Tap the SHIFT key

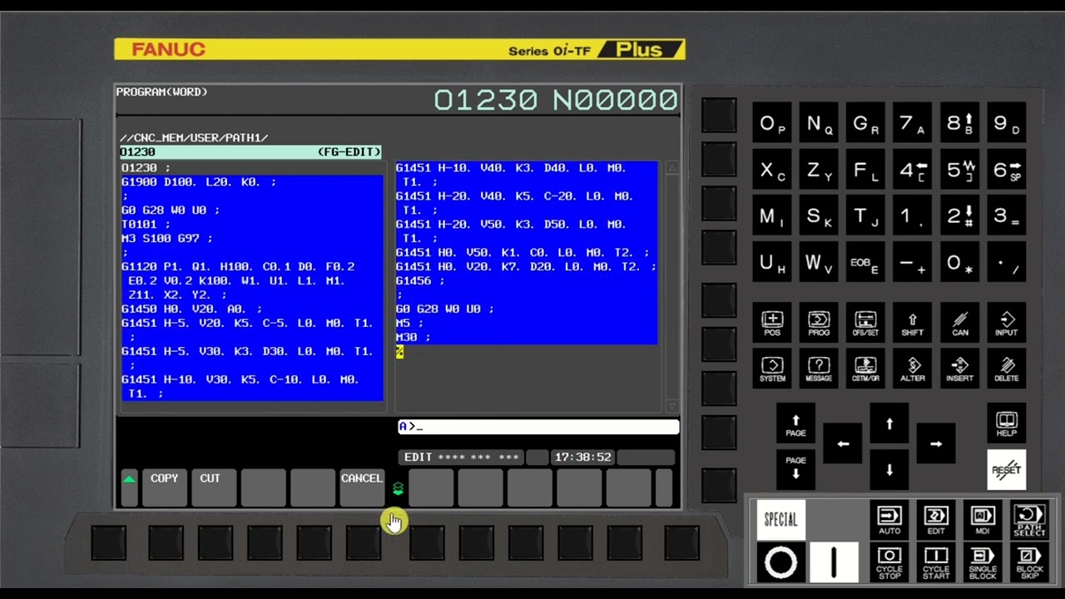(x=912, y=324)
